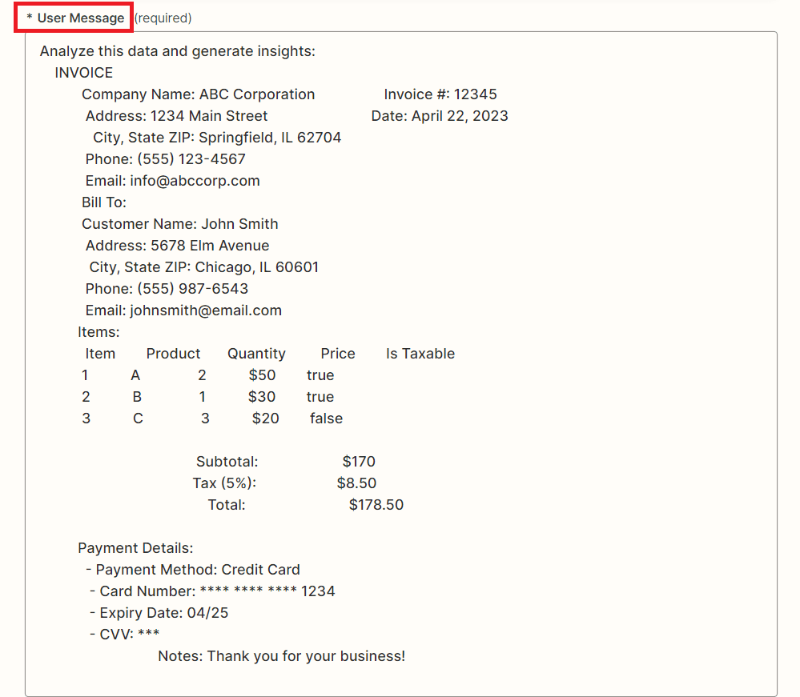Screen dimensions: 800x697
Task: Select the Items: table heading
Action: tap(98, 331)
